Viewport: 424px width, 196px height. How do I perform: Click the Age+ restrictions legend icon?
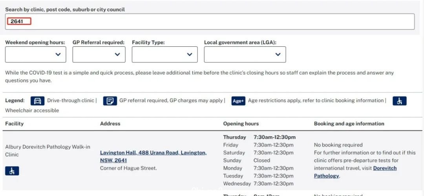pyautogui.click(x=239, y=101)
